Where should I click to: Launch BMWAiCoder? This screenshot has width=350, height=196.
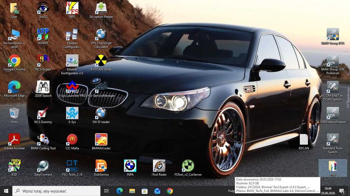pos(101,142)
